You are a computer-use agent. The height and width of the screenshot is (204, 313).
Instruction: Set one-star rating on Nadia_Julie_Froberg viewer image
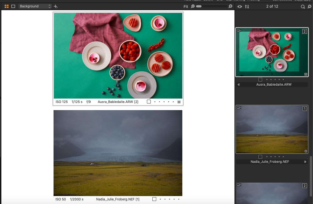tap(160, 199)
